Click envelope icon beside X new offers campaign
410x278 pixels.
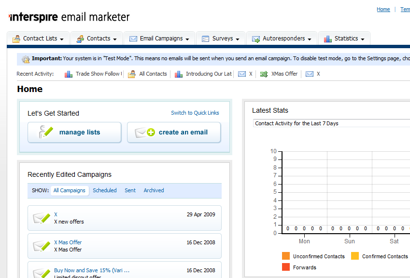click(x=42, y=218)
